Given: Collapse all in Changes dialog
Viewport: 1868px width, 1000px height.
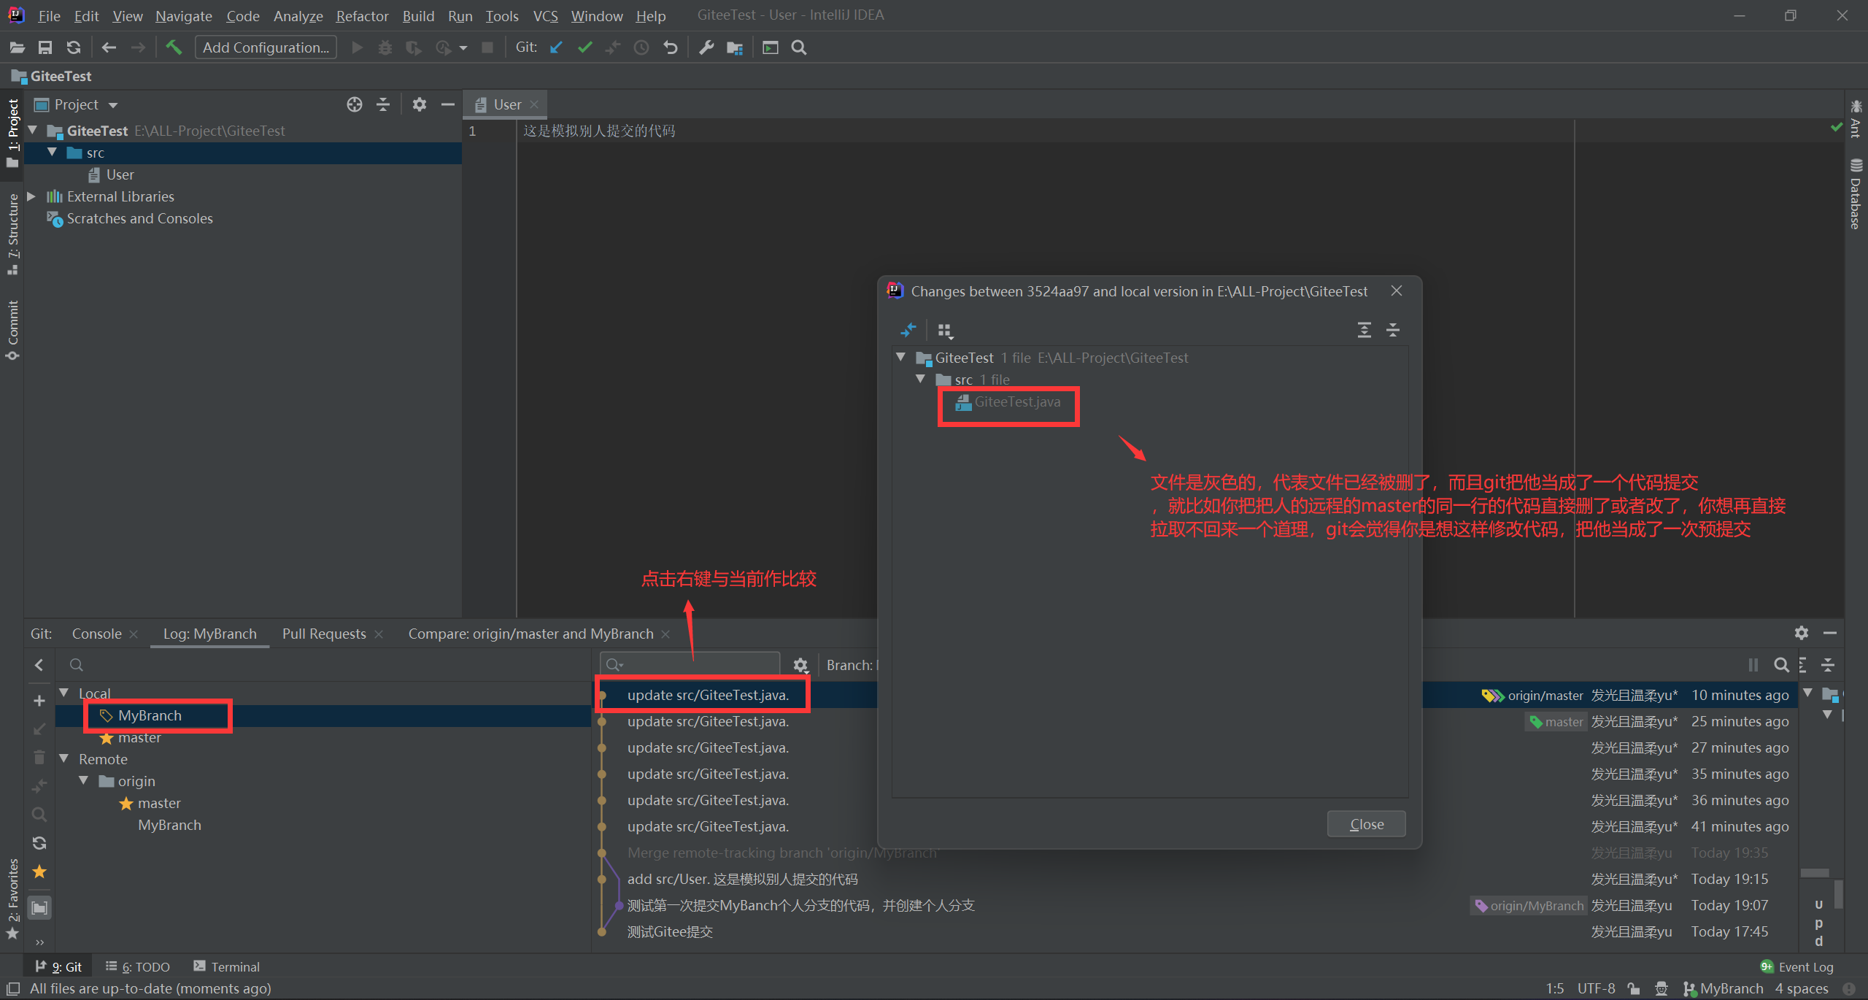Looking at the screenshot, I should coord(1393,330).
